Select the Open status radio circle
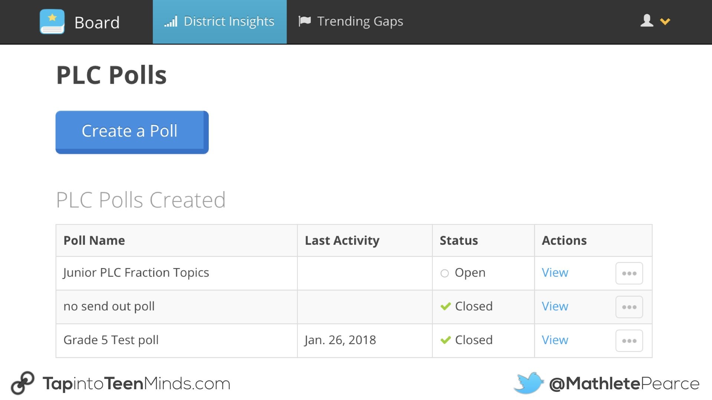 (445, 273)
